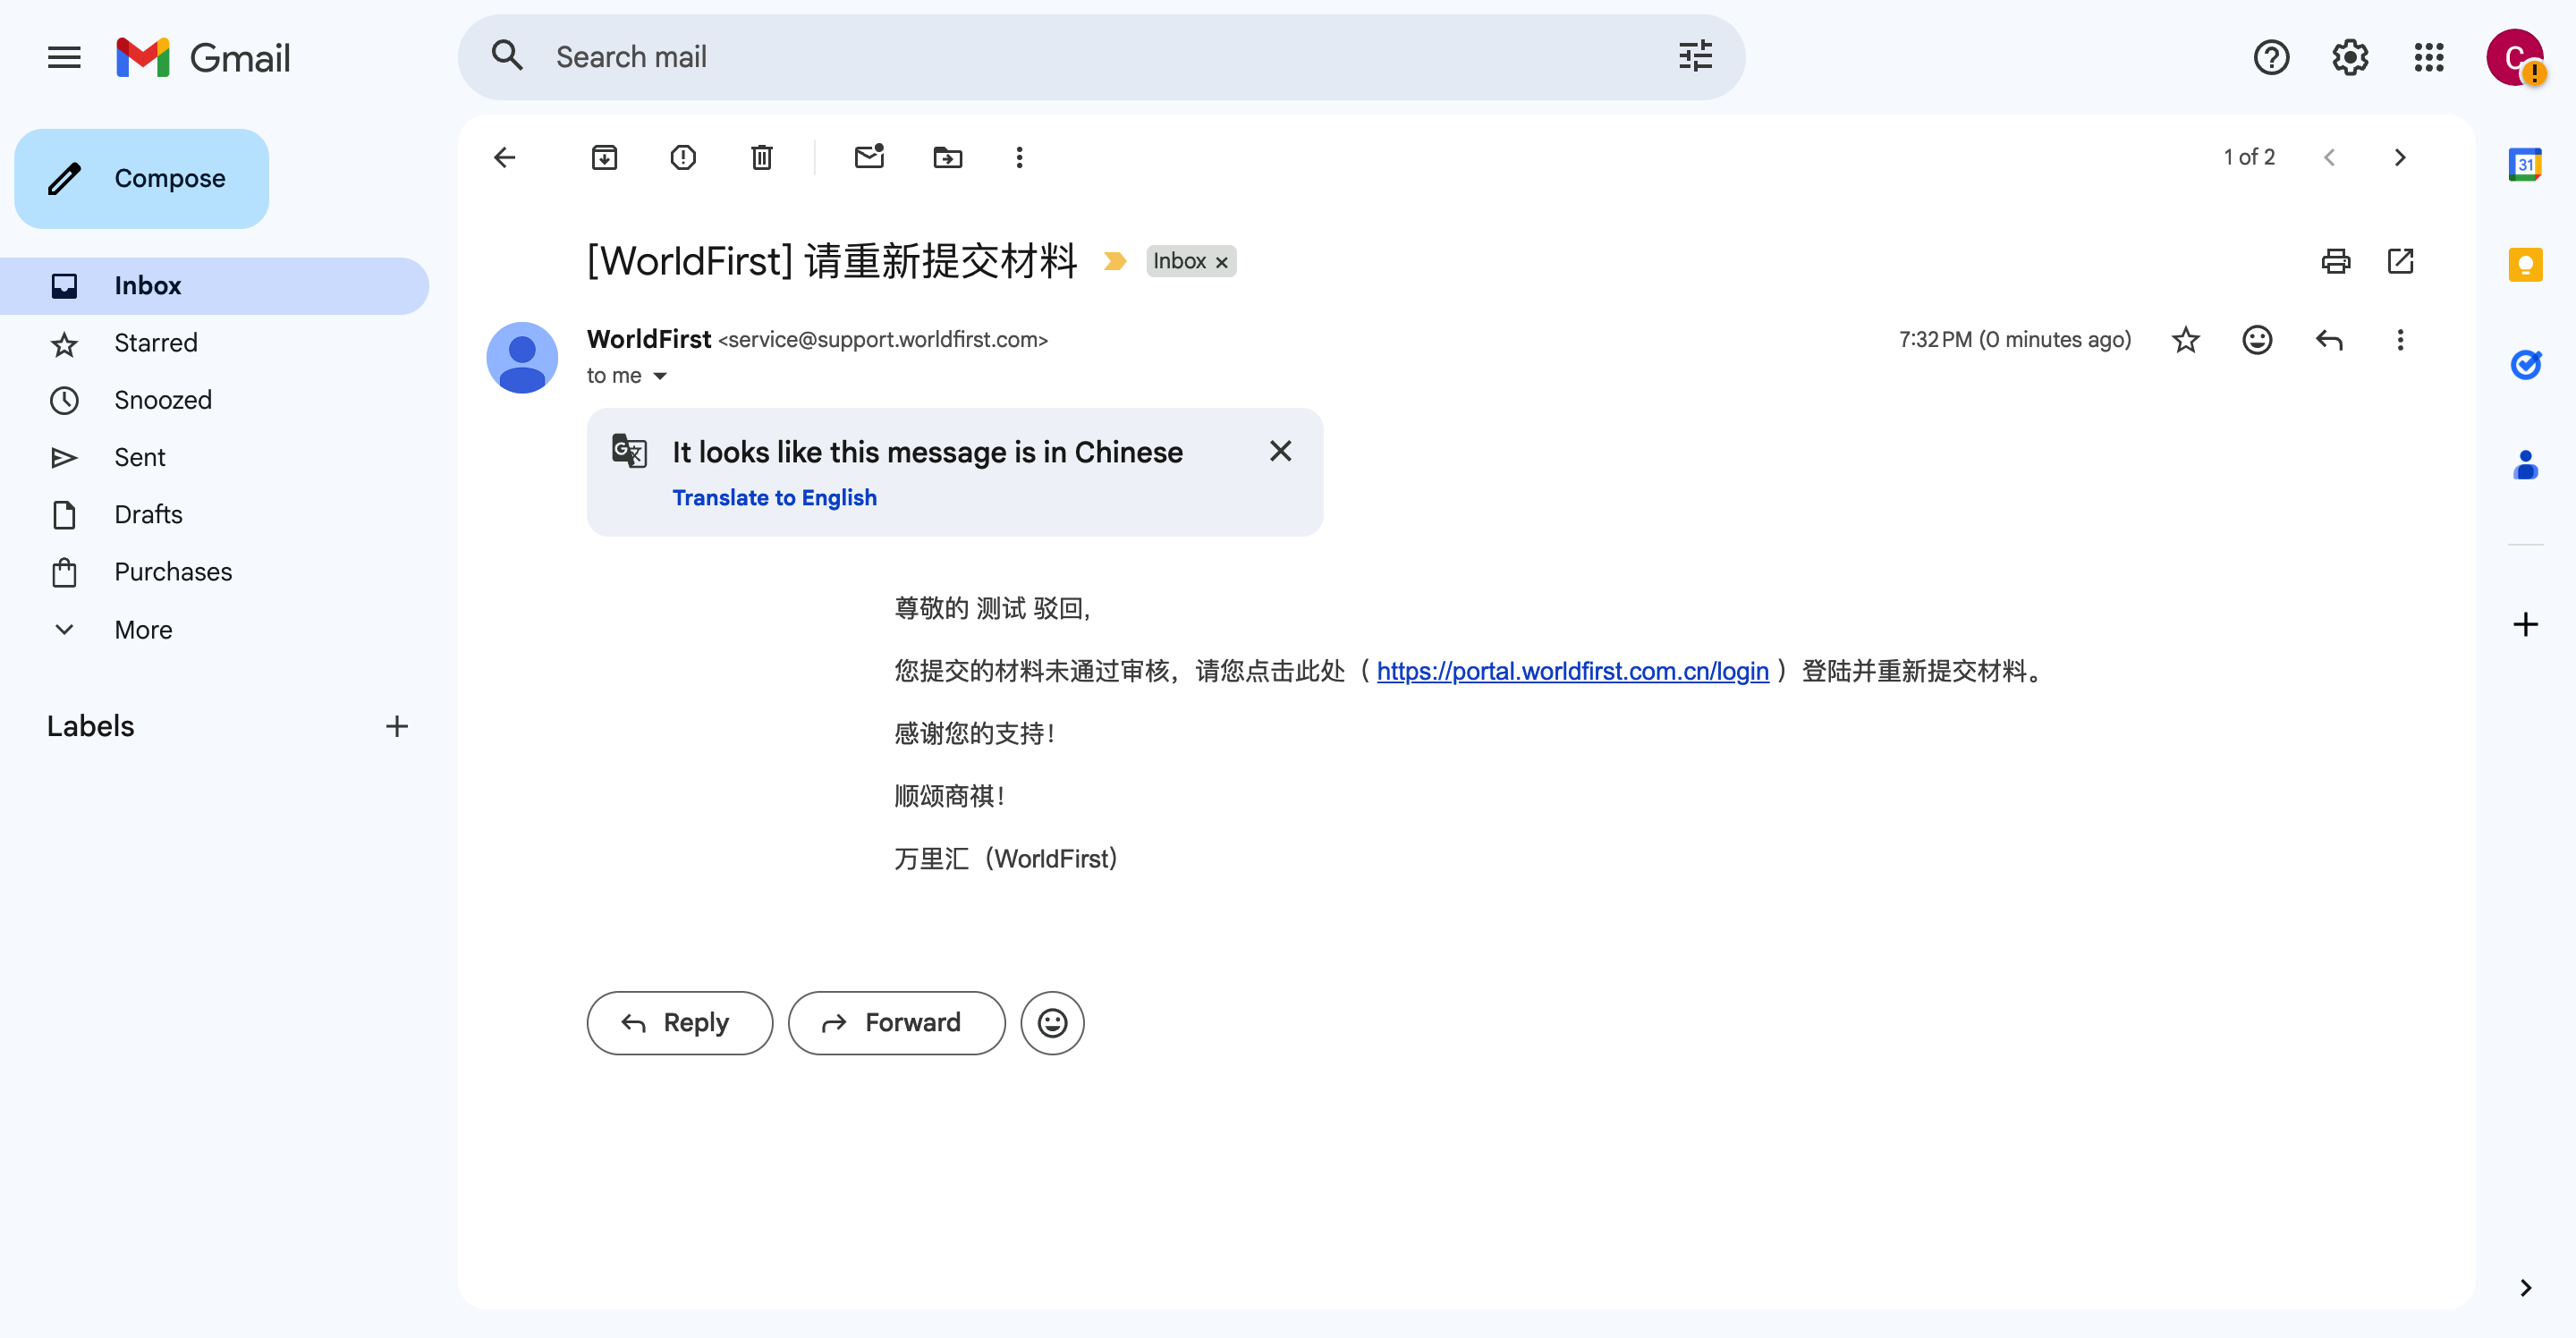Reply using the header arrow icon
2576x1338 pixels.
[2329, 340]
